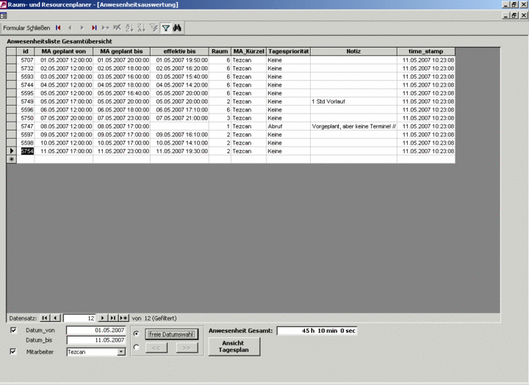The image size is (529, 385).
Task: Click the effektiv bis column header
Action: (179, 51)
